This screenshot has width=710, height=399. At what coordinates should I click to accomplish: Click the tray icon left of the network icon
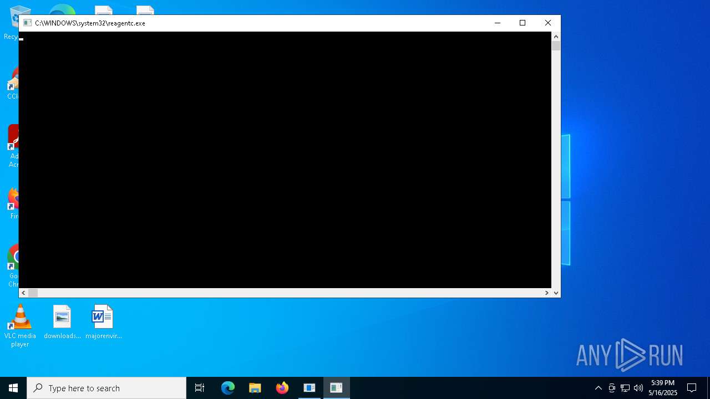pyautogui.click(x=612, y=388)
